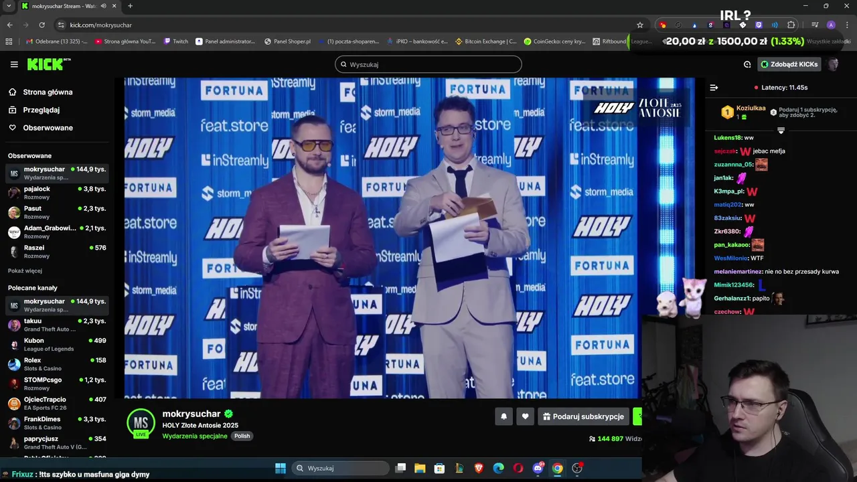Open Bitcoin Exchange bookmark
The width and height of the screenshot is (857, 482).
(486, 42)
